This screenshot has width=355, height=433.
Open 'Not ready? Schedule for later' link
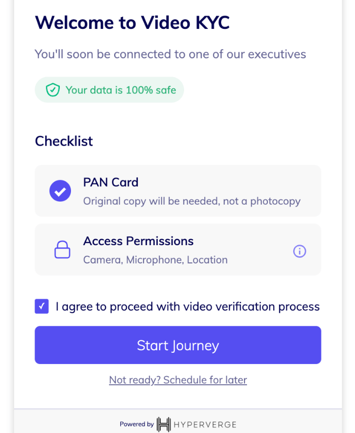pyautogui.click(x=177, y=380)
